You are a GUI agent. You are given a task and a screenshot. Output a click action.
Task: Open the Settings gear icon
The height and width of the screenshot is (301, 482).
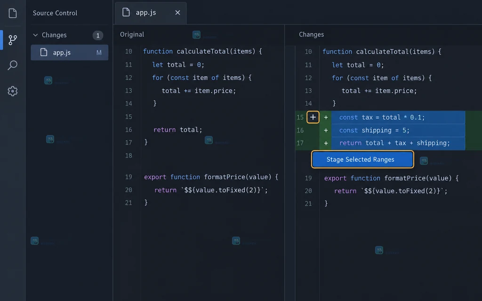(x=13, y=91)
